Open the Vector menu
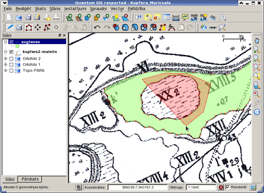Image resolution: width=264 pixels, height=193 pixels. coord(117,9)
